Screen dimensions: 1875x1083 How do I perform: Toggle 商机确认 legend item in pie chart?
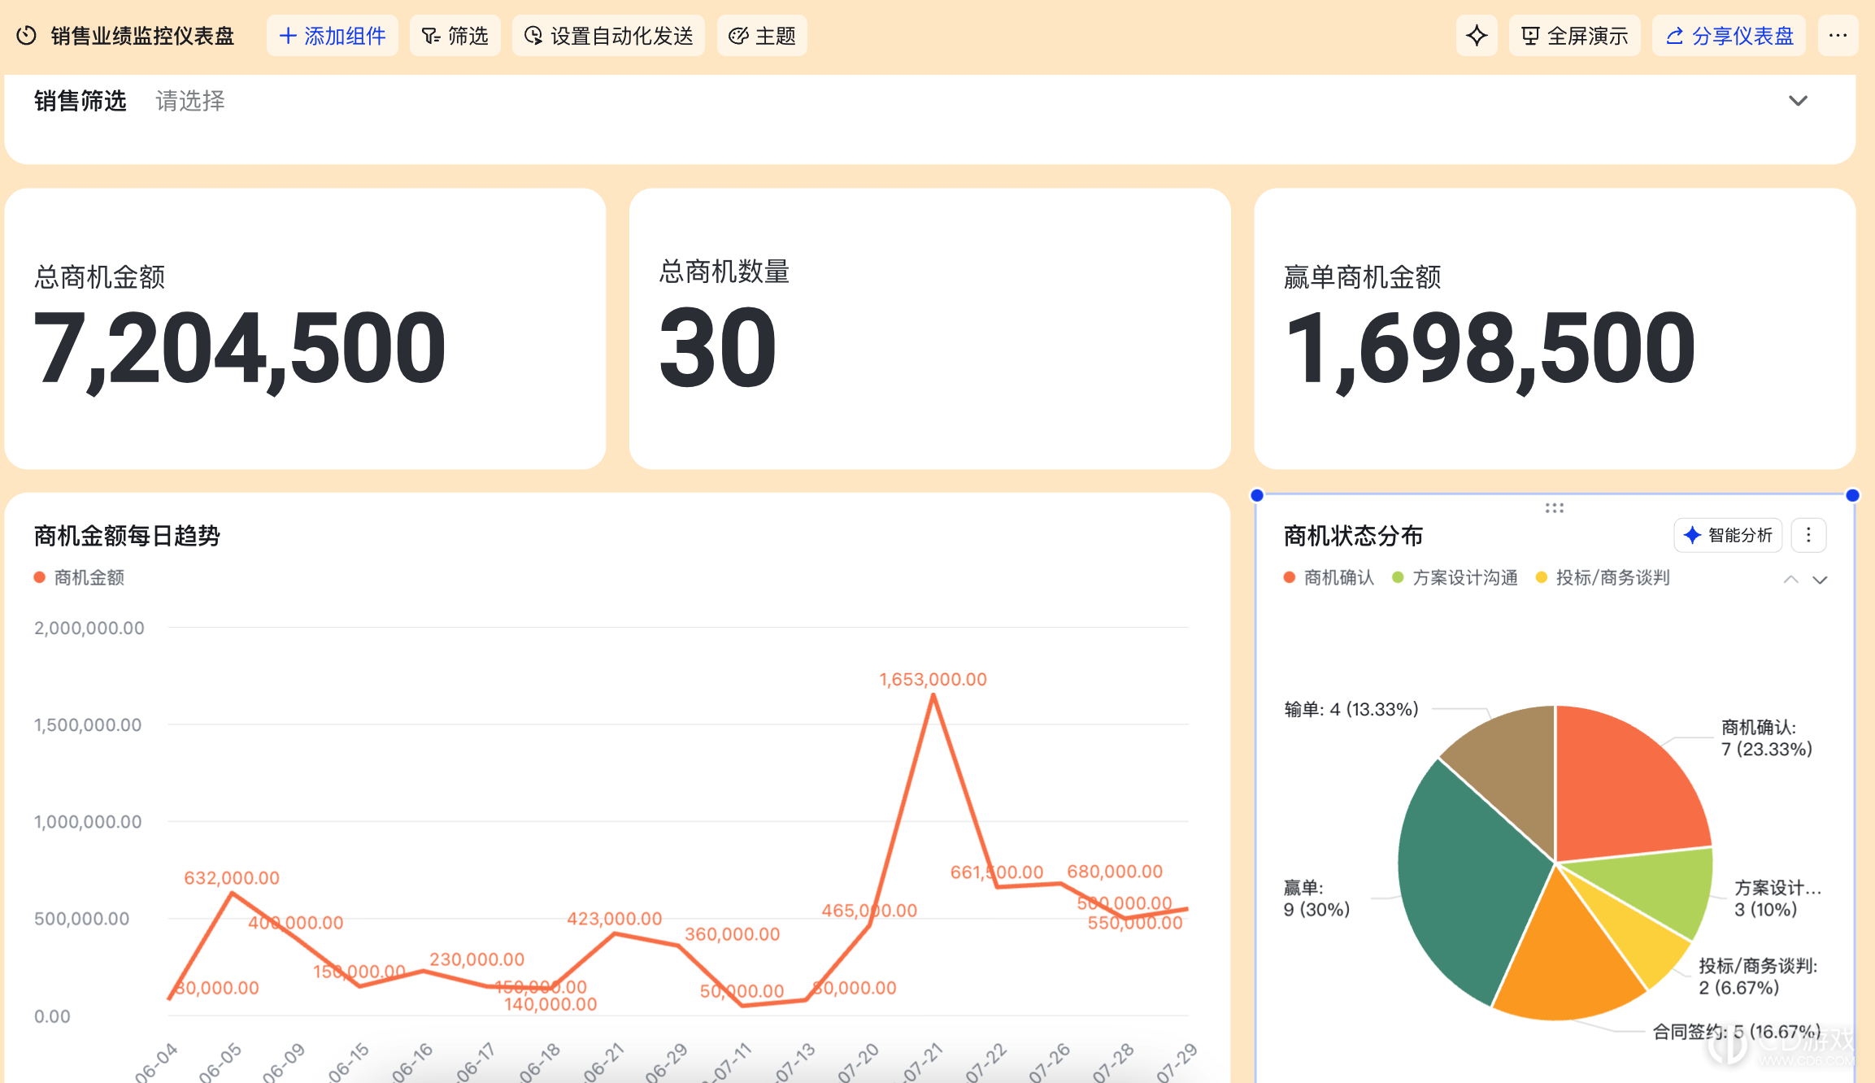pos(1329,577)
